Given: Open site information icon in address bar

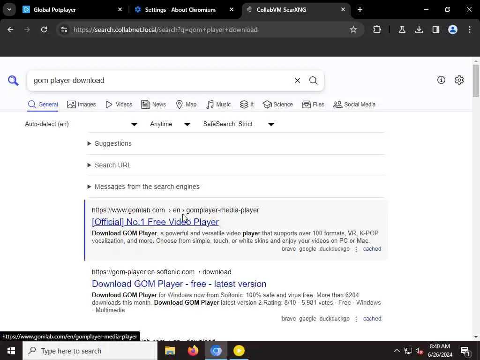Looking at the screenshot, I should (64, 30).
